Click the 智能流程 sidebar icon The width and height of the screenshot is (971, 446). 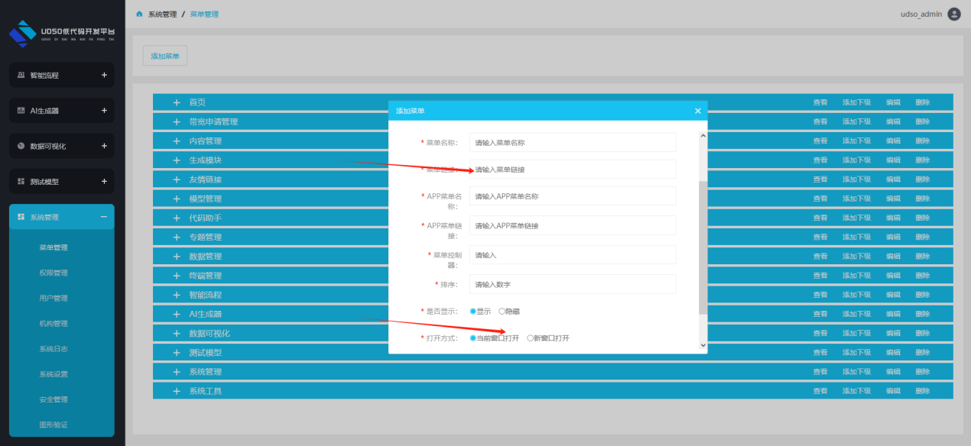pos(21,76)
